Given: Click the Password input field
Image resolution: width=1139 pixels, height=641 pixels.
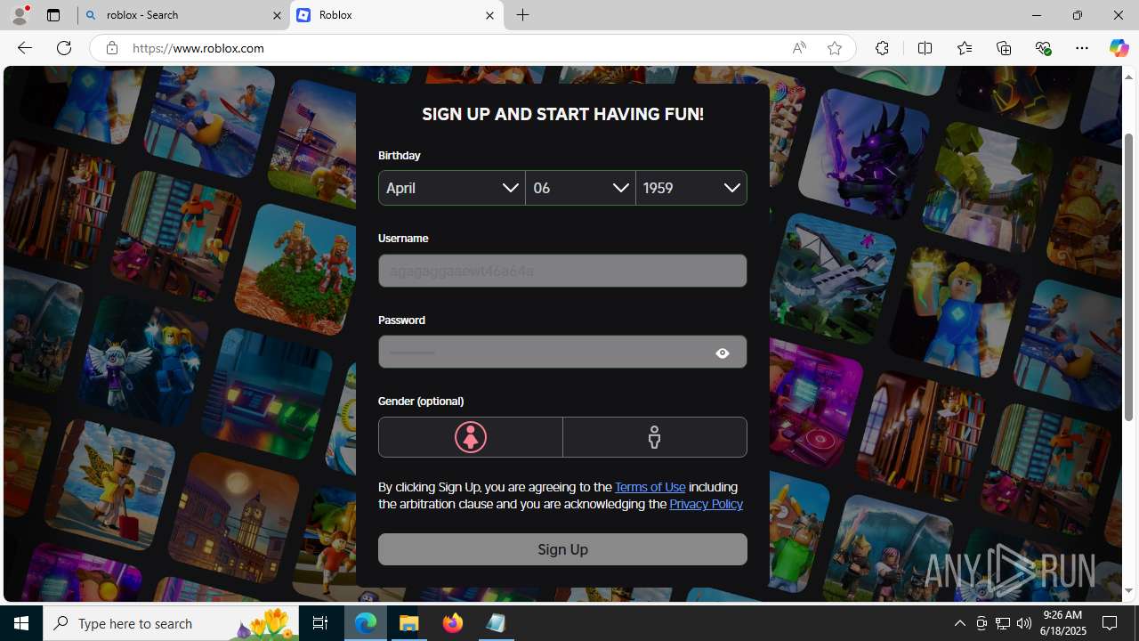Looking at the screenshot, I should point(562,352).
